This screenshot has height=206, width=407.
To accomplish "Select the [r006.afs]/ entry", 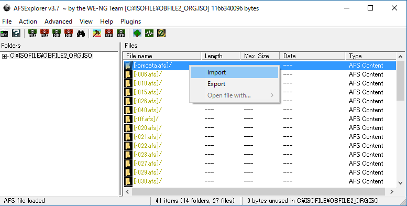I will [x=148, y=74].
